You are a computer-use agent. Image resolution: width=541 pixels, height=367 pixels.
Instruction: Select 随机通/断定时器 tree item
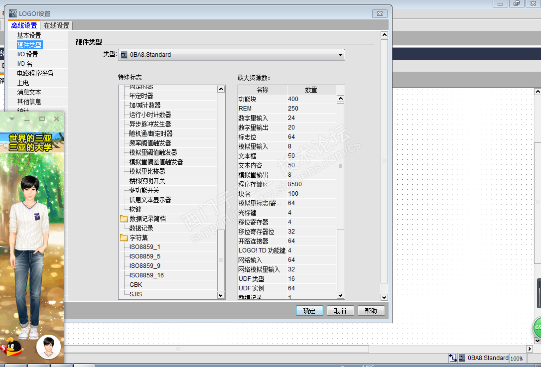tap(151, 133)
